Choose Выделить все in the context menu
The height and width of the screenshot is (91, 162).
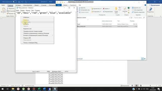[37, 29]
